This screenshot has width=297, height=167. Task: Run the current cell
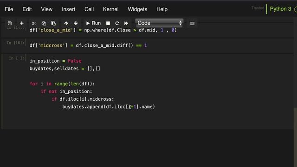(93, 23)
